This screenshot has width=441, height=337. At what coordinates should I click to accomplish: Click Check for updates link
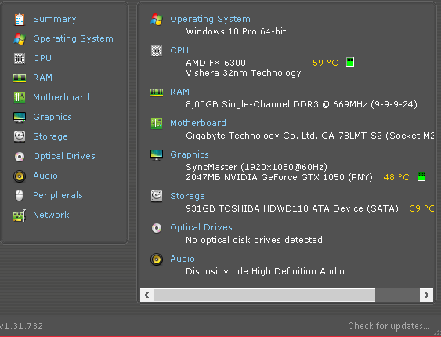[x=389, y=326]
